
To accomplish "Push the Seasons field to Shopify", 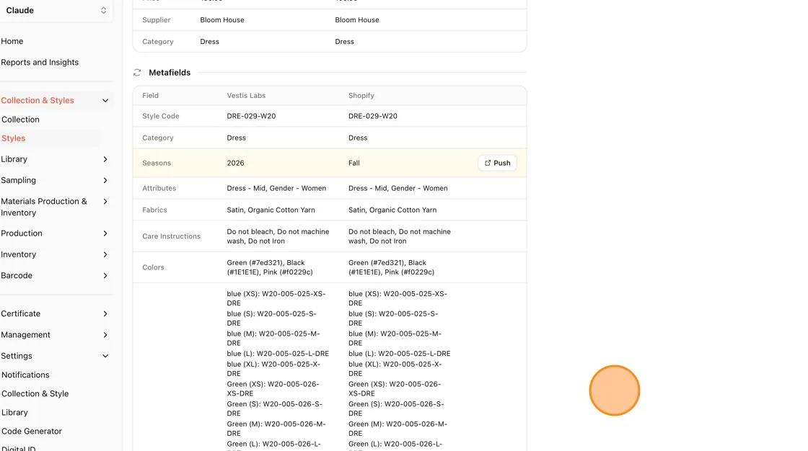I will pos(497,163).
